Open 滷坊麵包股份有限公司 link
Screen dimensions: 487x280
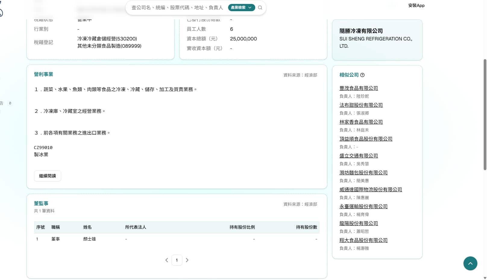click(x=363, y=173)
